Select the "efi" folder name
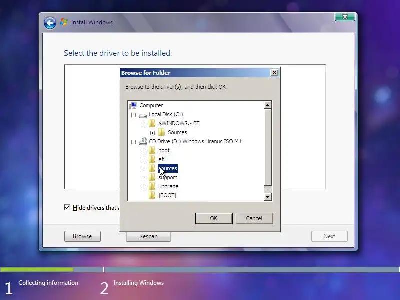This screenshot has width=400, height=300. [161, 159]
